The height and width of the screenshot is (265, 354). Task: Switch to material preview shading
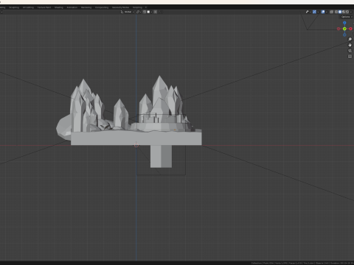click(x=344, y=12)
